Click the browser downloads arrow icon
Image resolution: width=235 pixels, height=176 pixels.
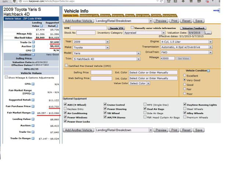pos(183,1)
